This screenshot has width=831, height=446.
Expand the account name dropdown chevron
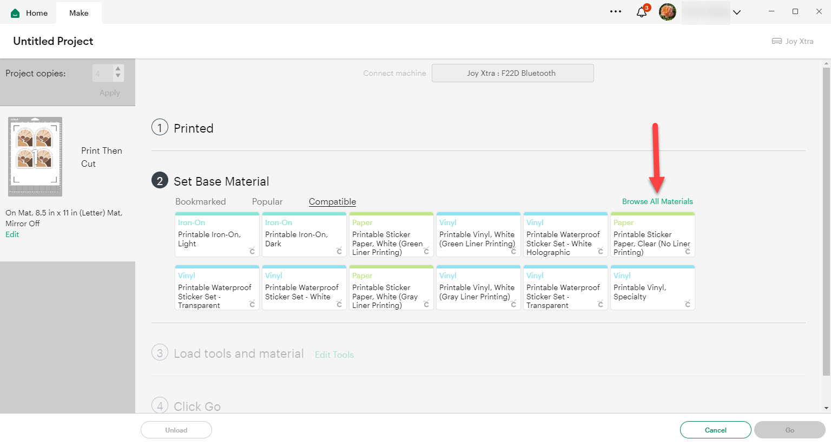point(736,12)
